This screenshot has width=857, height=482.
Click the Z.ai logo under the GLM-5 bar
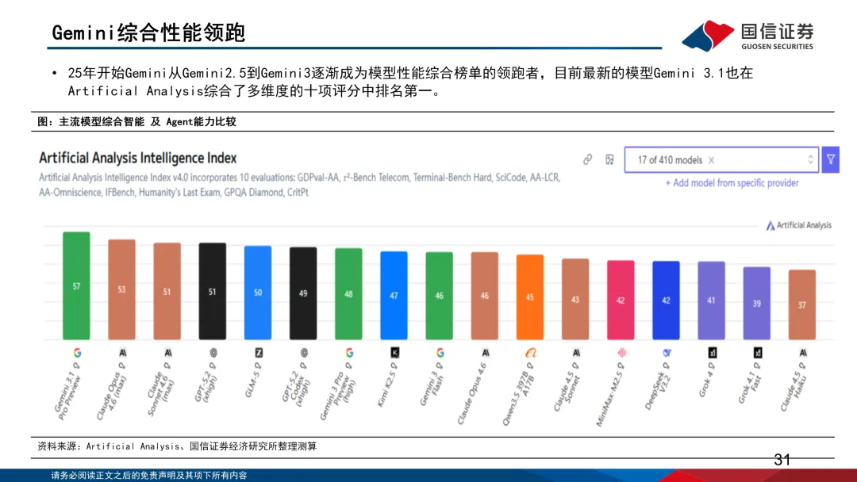tap(259, 353)
